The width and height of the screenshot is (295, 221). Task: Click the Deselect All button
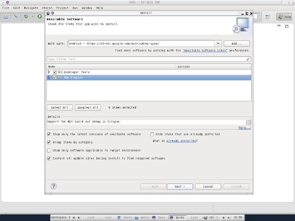[x=88, y=107]
